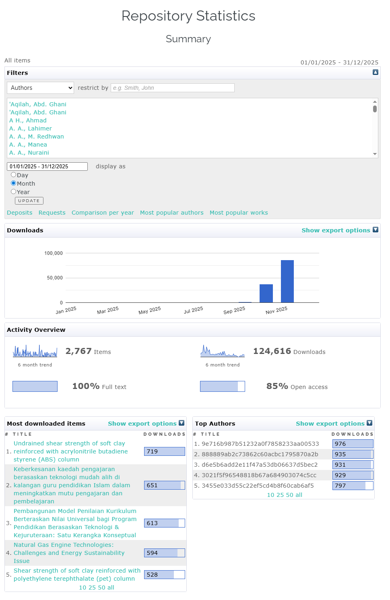This screenshot has width=390, height=600.
Task: Select the Month display radio button
Action: tap(14, 183)
